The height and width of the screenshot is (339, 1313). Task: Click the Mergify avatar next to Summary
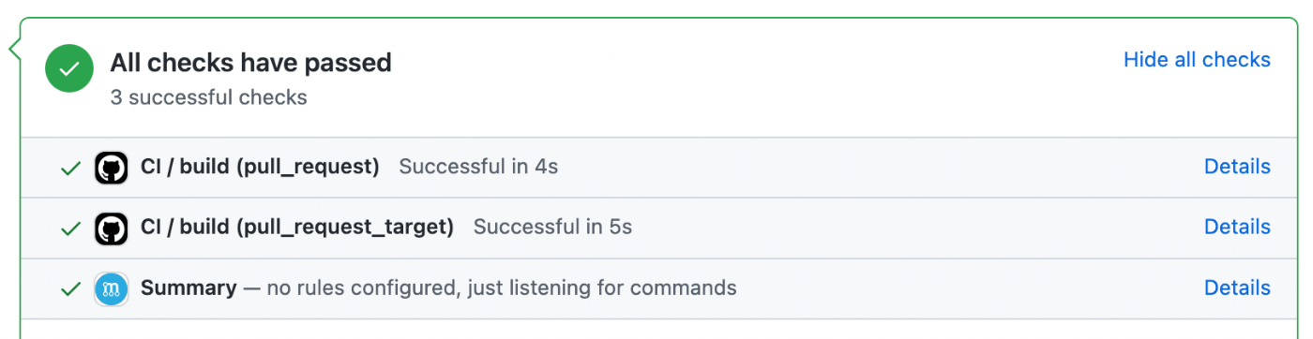[112, 288]
